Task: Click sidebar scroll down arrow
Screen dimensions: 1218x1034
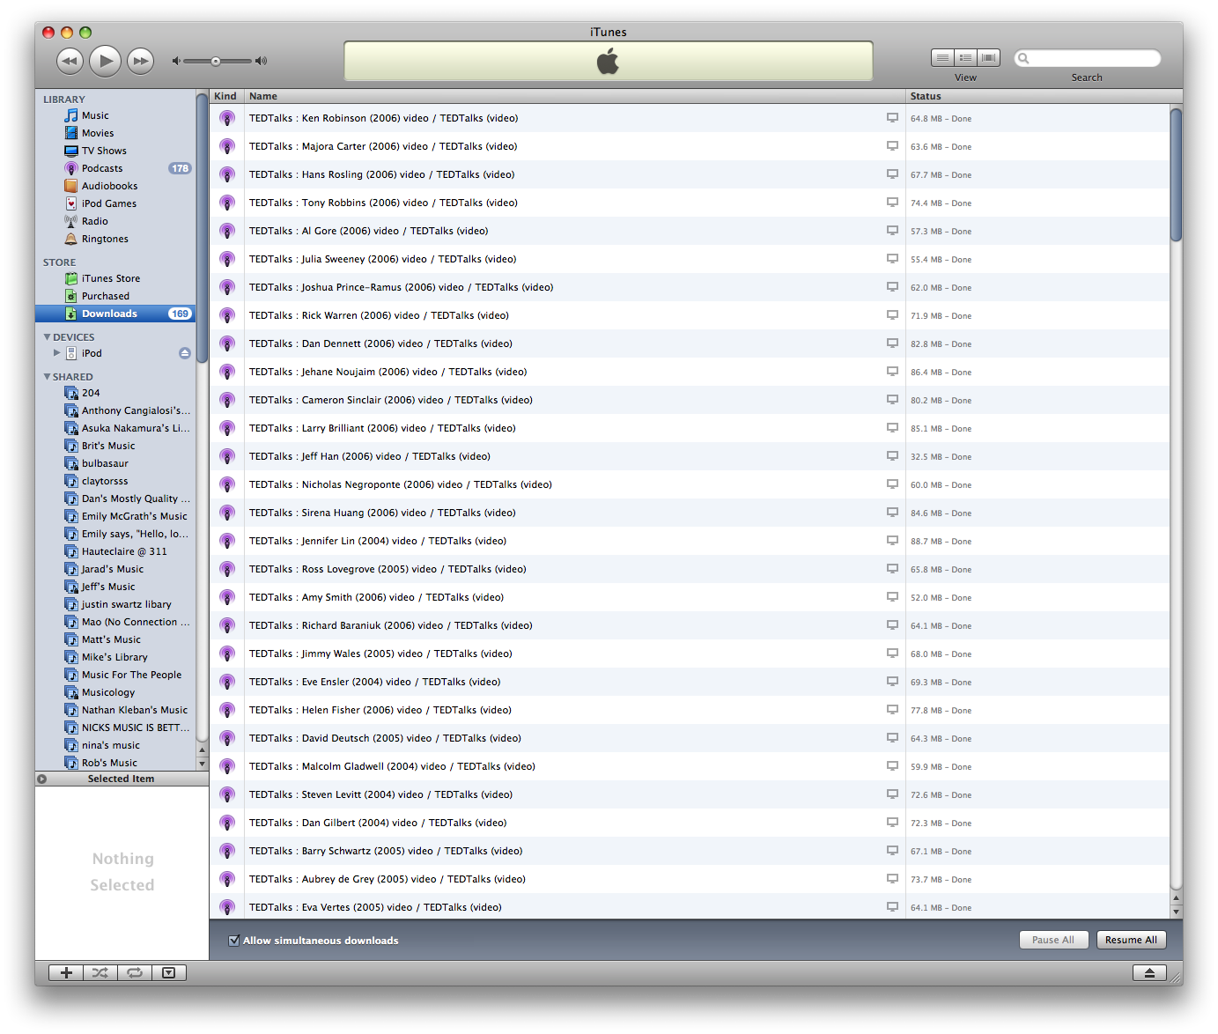Action: pos(202,764)
